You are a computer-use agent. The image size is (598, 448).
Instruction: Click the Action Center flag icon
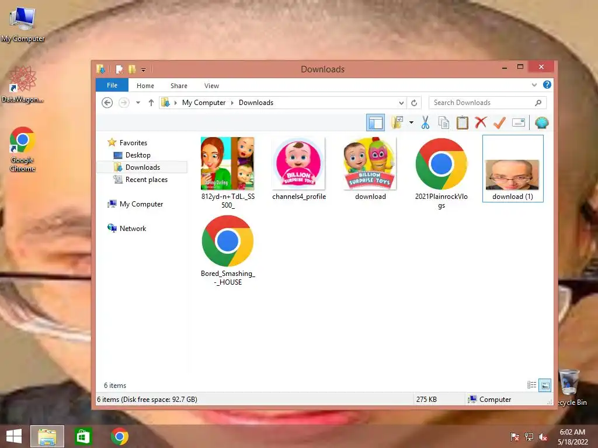click(x=514, y=436)
